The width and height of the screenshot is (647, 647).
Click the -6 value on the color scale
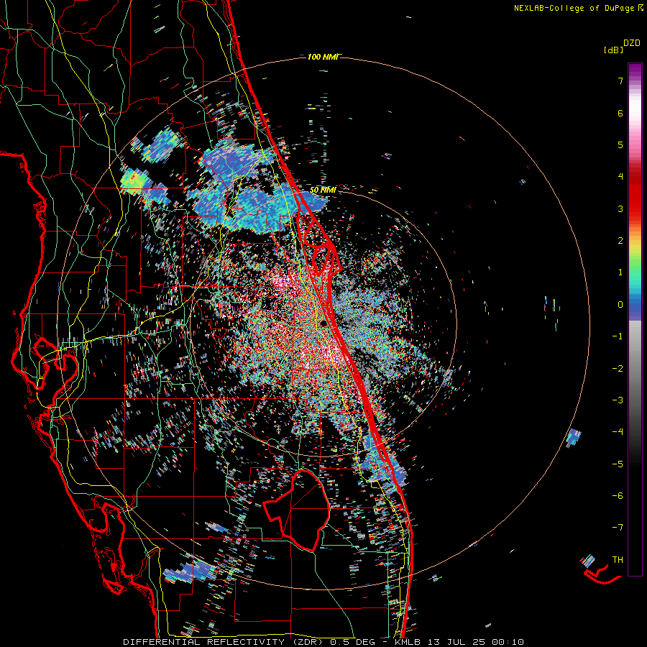pos(618,496)
